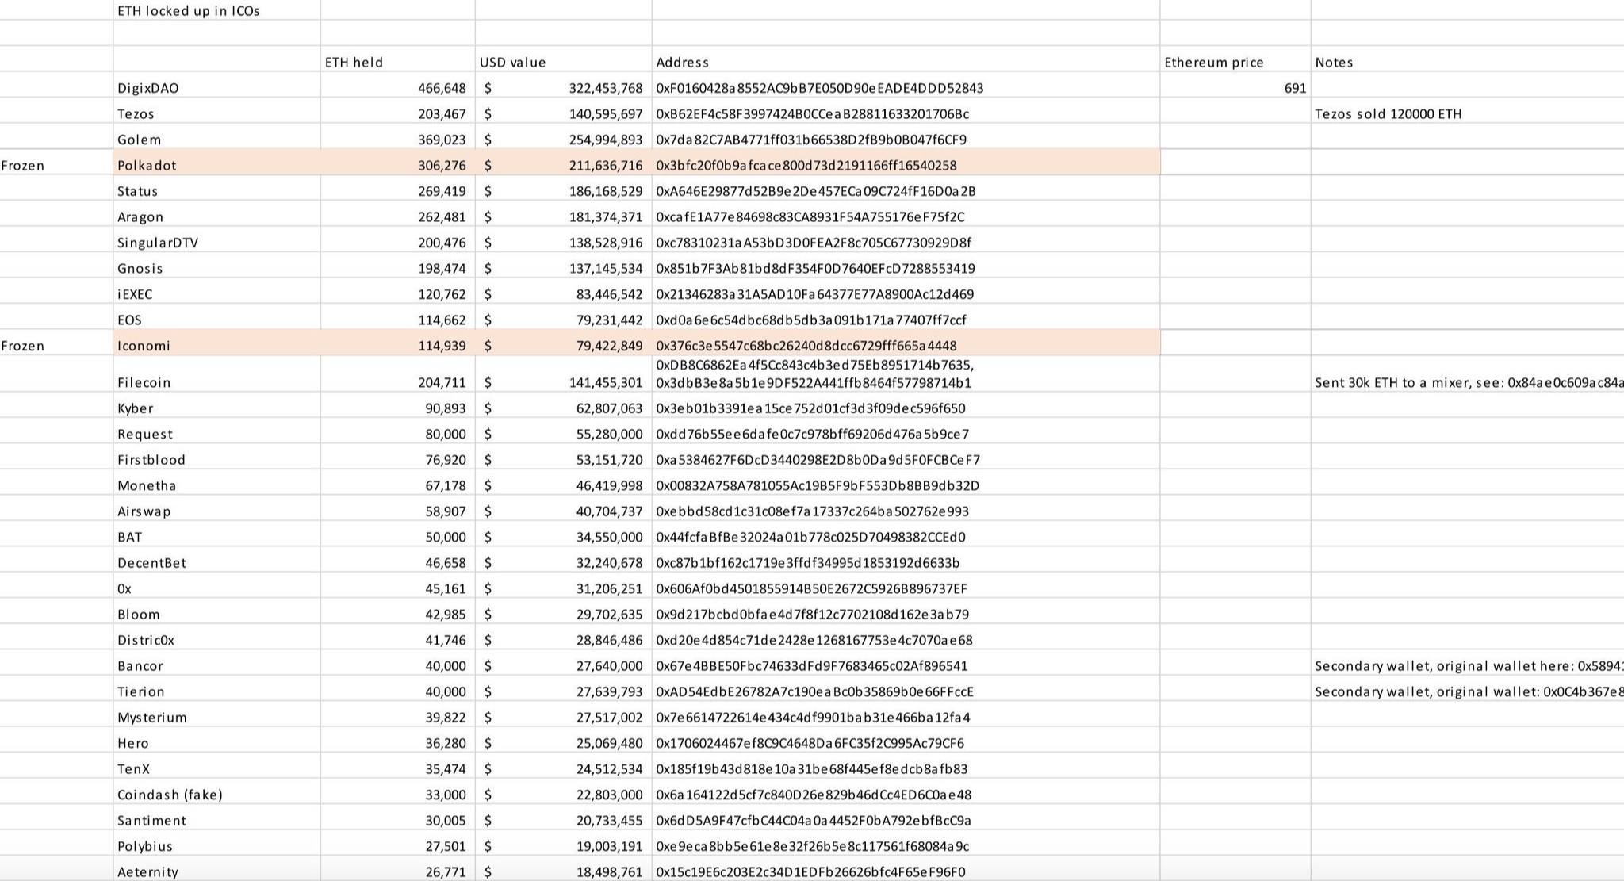Select the Coindash (fake) cell

click(x=170, y=795)
